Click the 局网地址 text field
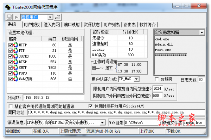The width and height of the screenshot is (211, 140). (x=116, y=112)
